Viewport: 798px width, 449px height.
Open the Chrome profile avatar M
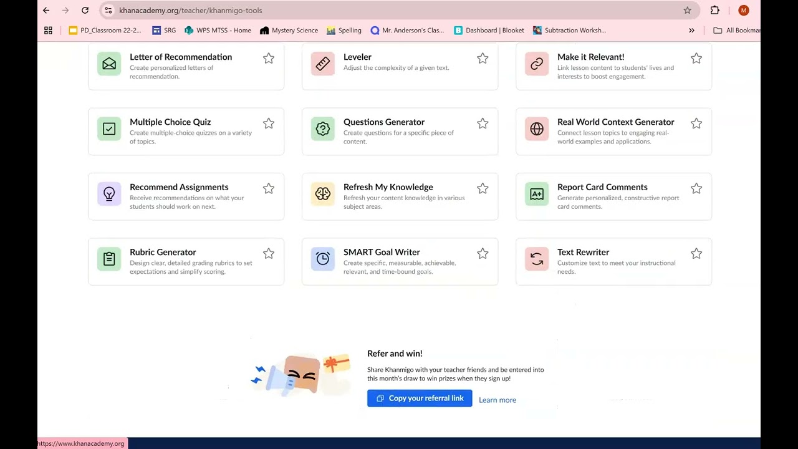pos(743,11)
